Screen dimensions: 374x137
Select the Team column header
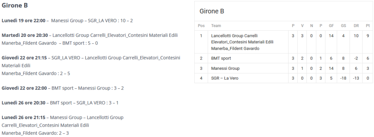[x=216, y=26]
